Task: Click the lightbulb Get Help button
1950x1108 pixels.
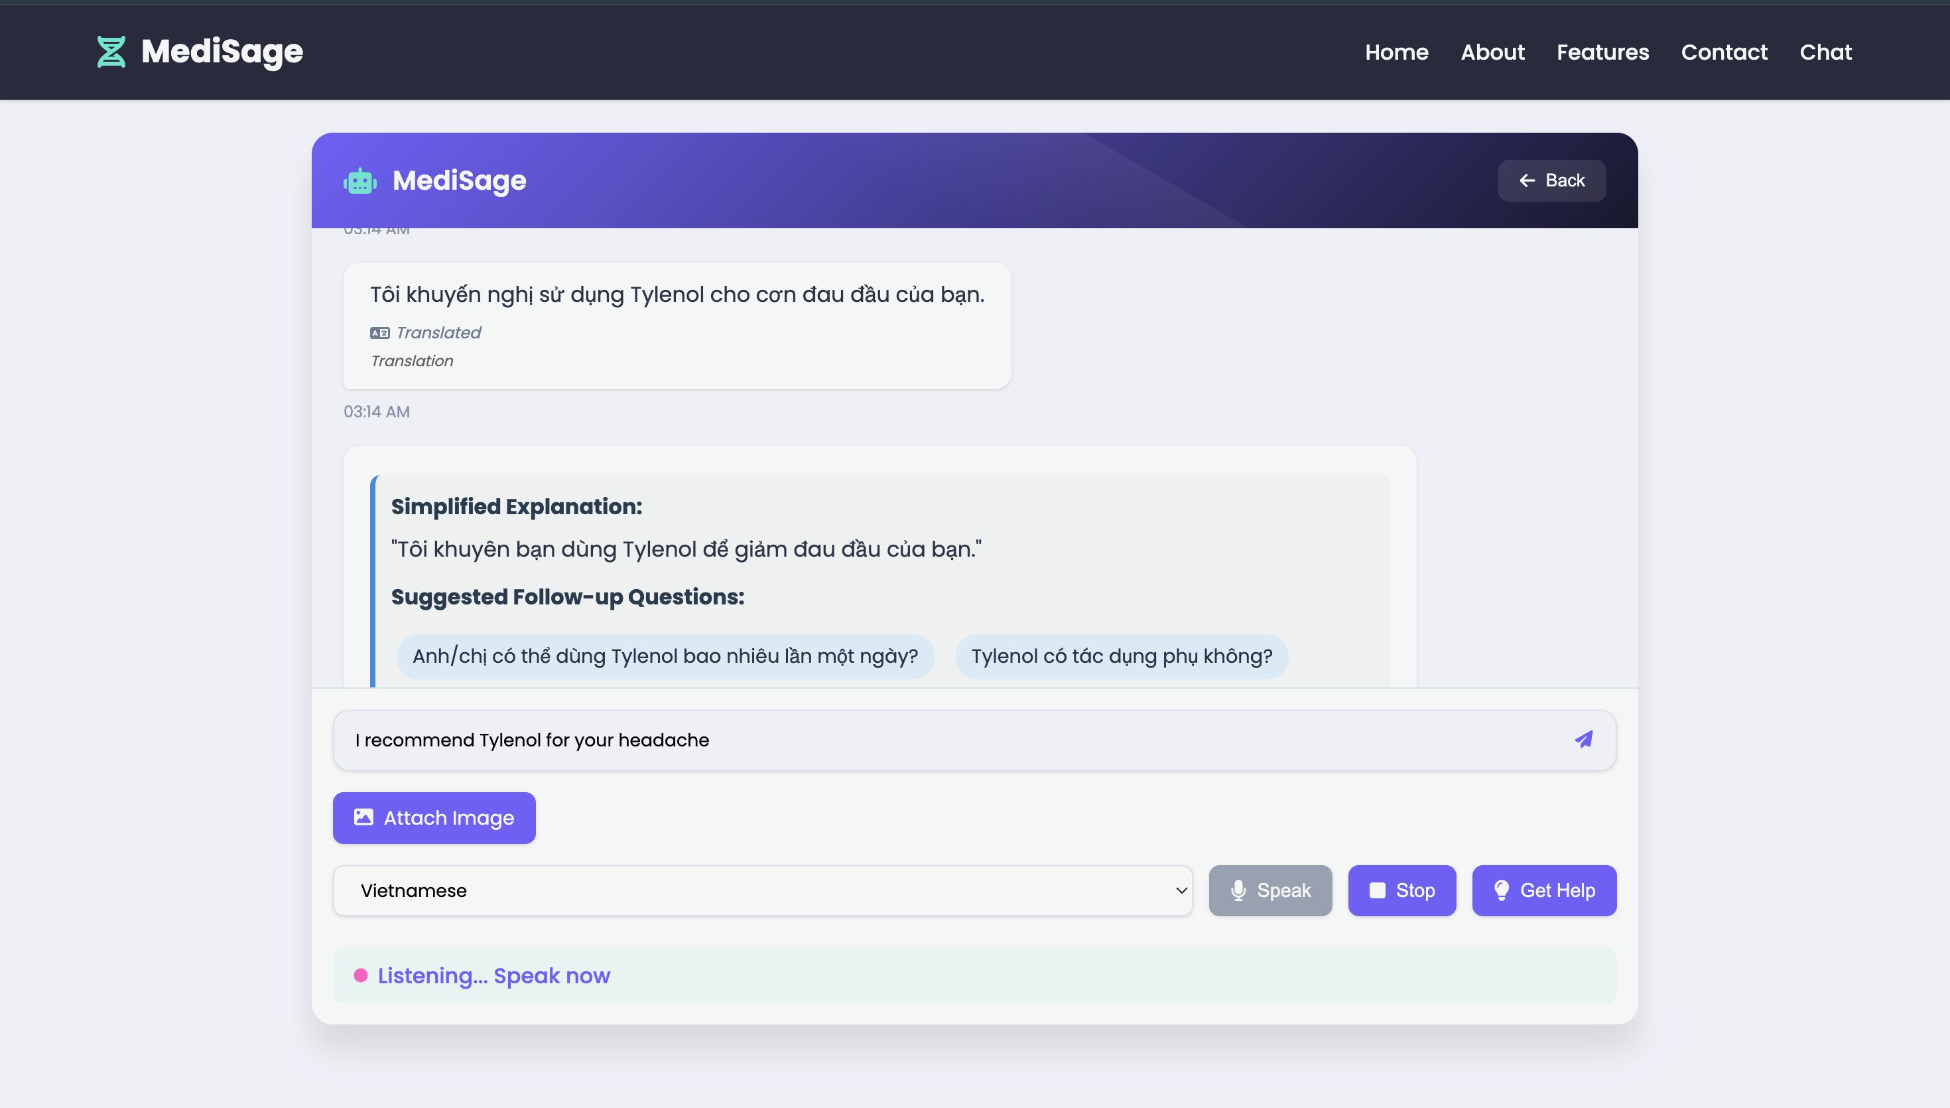Action: tap(1543, 890)
